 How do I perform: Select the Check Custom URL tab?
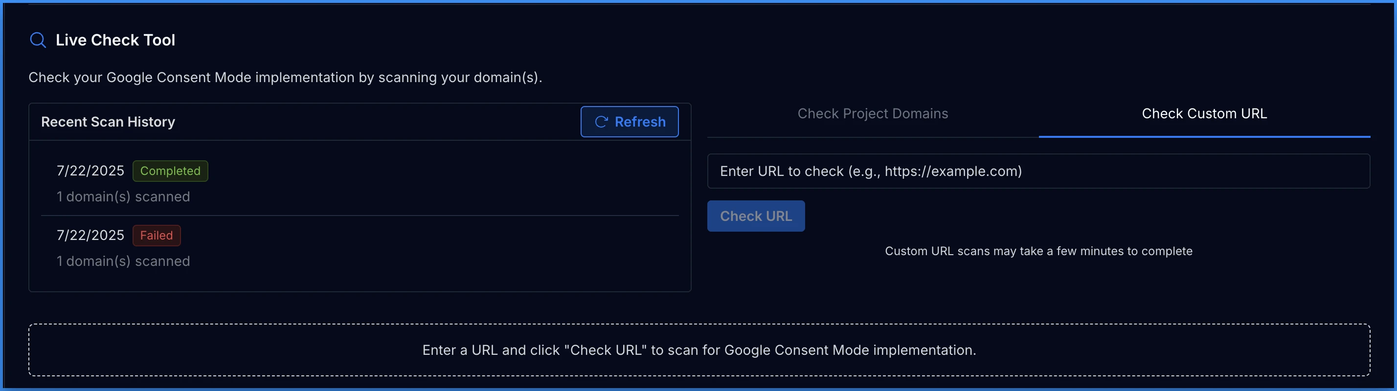tap(1204, 114)
